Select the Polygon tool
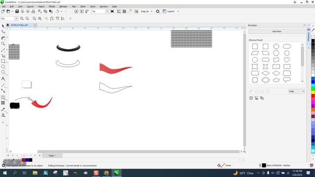The width and height of the screenshot is (315, 177). pos(3,72)
